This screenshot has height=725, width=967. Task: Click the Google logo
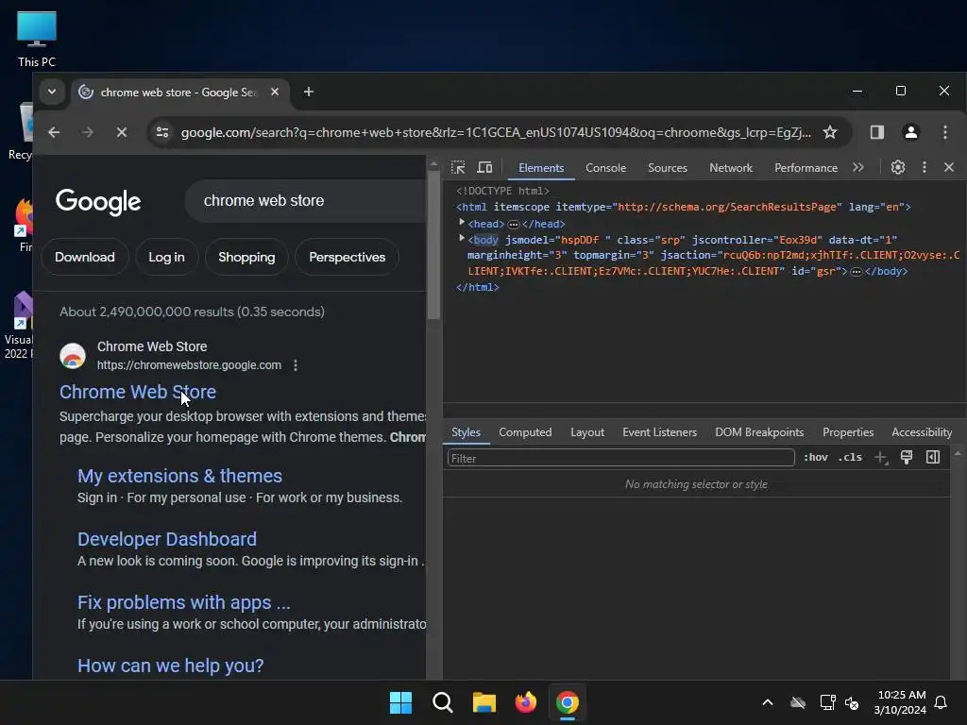point(98,202)
